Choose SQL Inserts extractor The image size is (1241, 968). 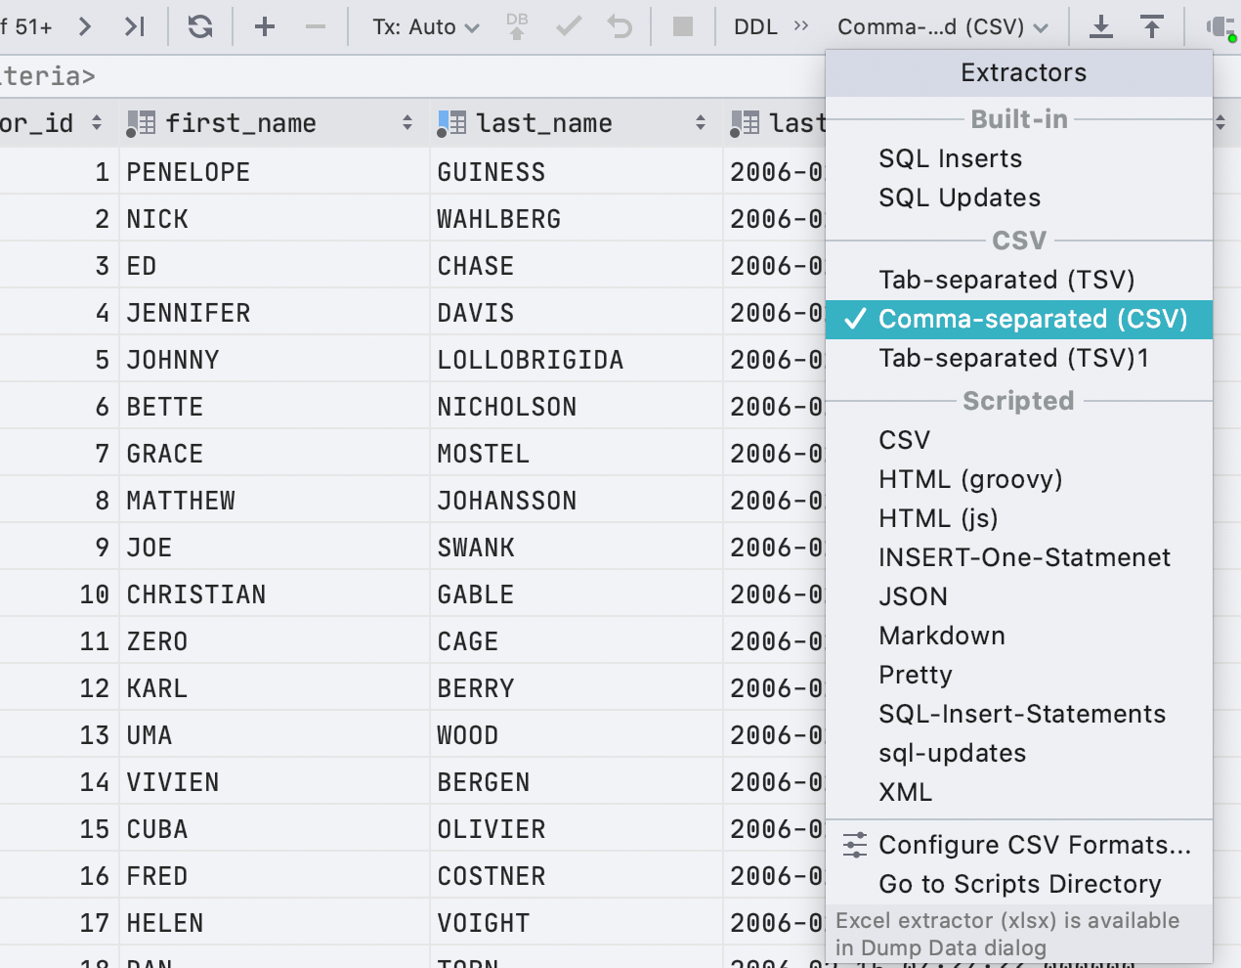pyautogui.click(x=1019, y=158)
